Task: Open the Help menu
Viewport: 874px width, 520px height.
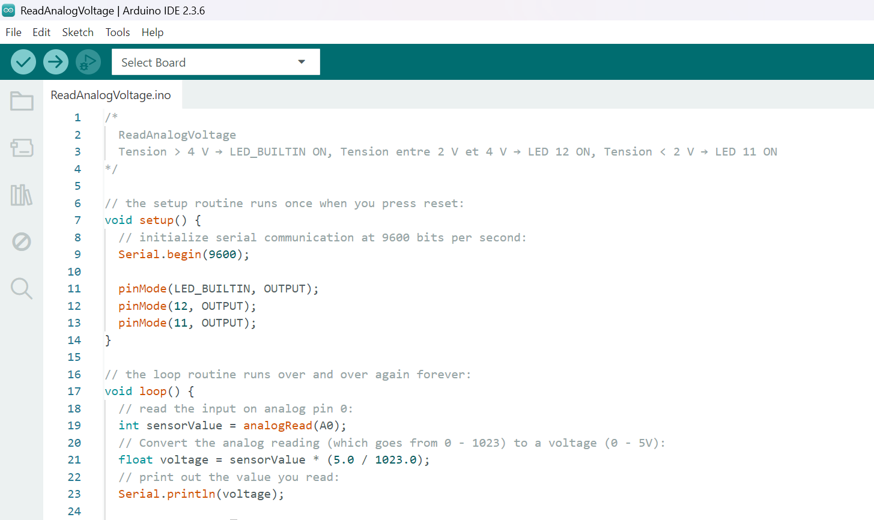Action: pyautogui.click(x=153, y=32)
